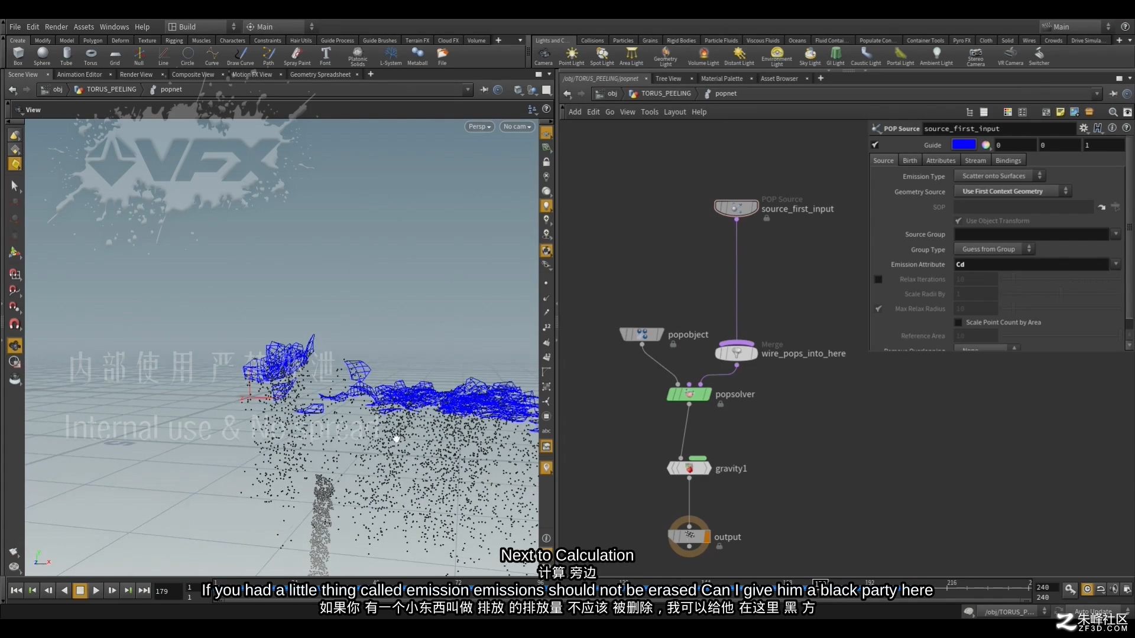Click the Switcher shelf tool
The height and width of the screenshot is (638, 1135).
pos(1039,56)
